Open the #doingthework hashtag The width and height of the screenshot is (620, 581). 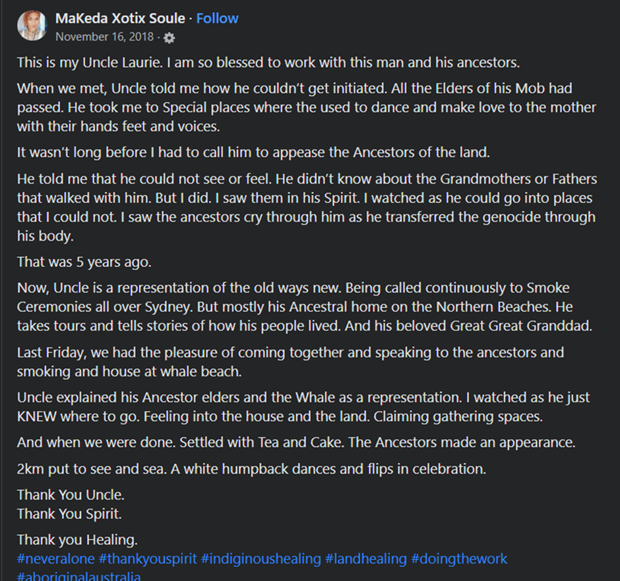click(x=459, y=559)
